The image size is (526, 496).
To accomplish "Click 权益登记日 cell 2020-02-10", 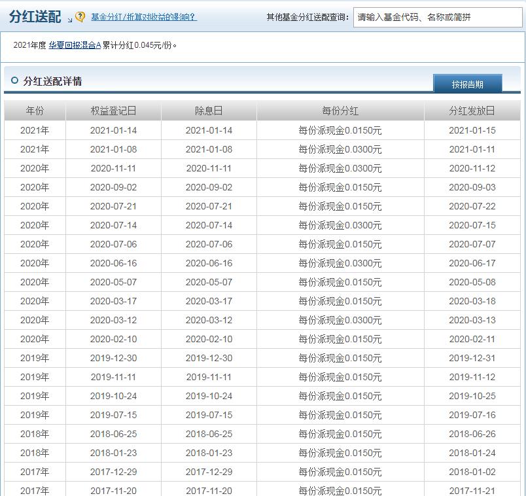I will (x=113, y=339).
